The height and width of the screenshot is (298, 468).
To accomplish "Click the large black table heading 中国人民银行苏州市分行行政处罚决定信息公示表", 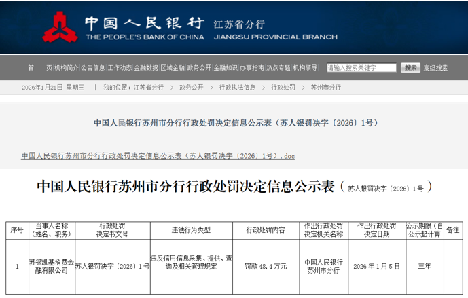I will click(x=185, y=187).
